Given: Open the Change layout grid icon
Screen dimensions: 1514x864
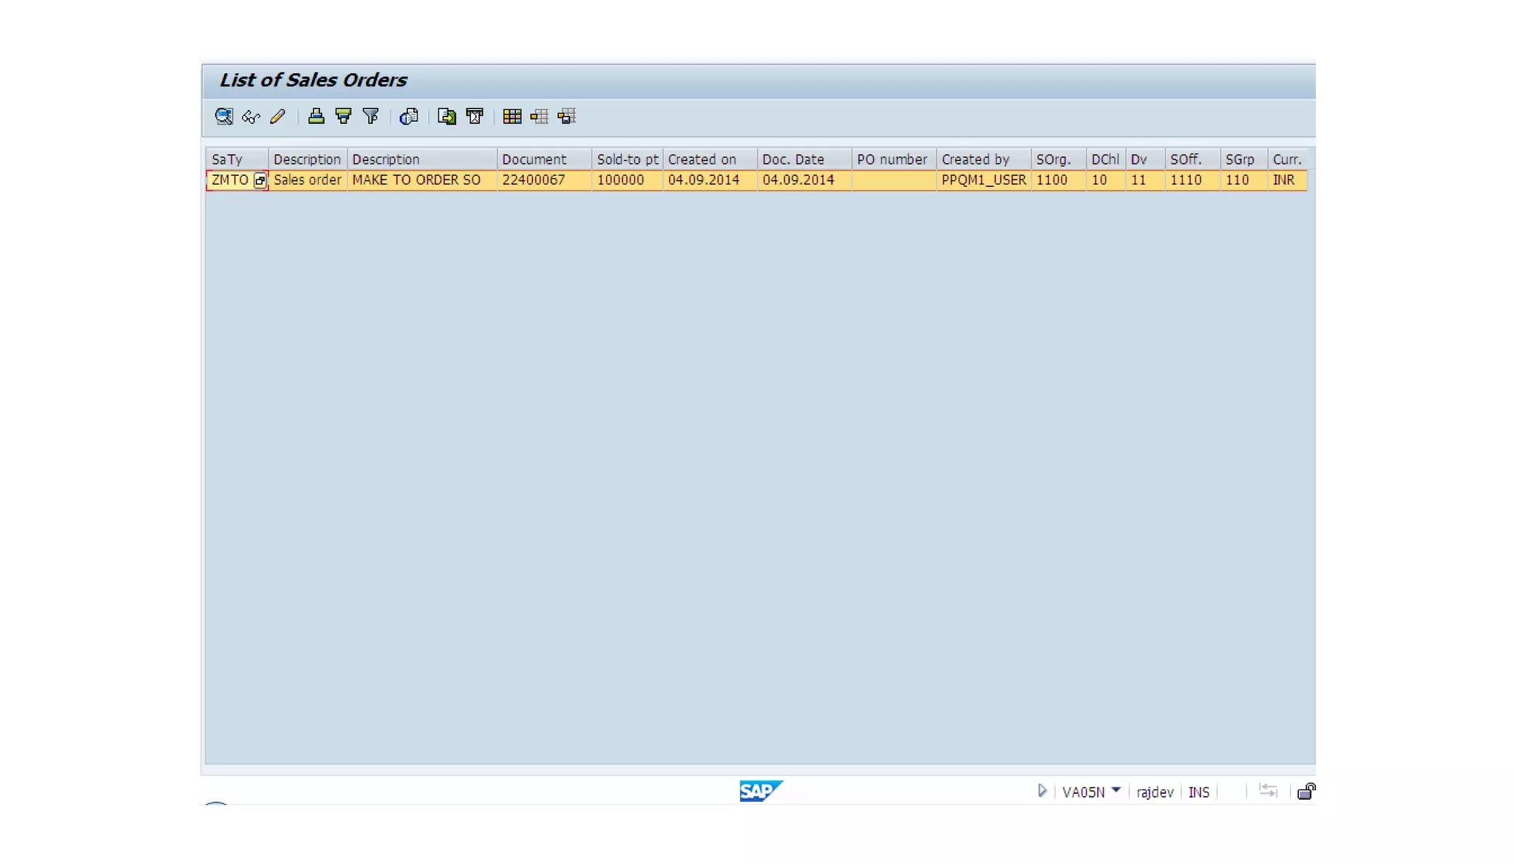Looking at the screenshot, I should 512,117.
